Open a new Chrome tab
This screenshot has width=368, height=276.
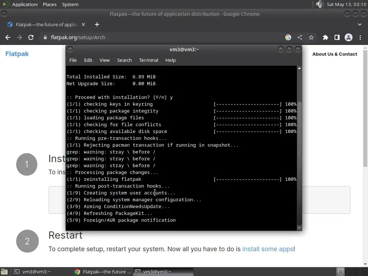click(97, 24)
